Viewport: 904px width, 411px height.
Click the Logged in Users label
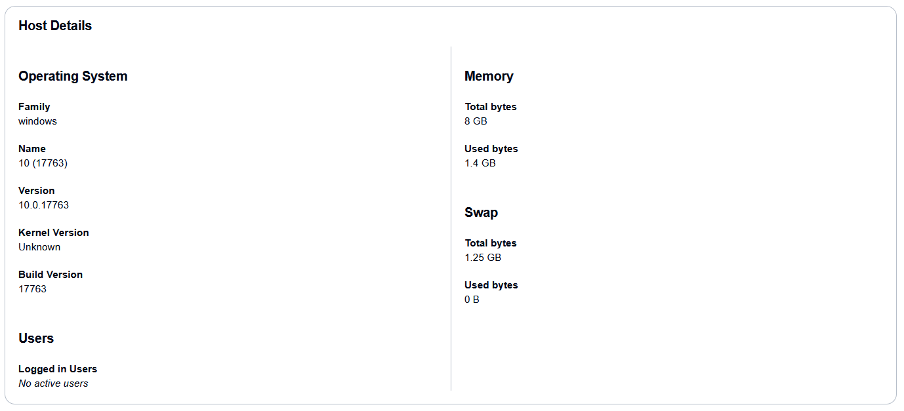[58, 369]
